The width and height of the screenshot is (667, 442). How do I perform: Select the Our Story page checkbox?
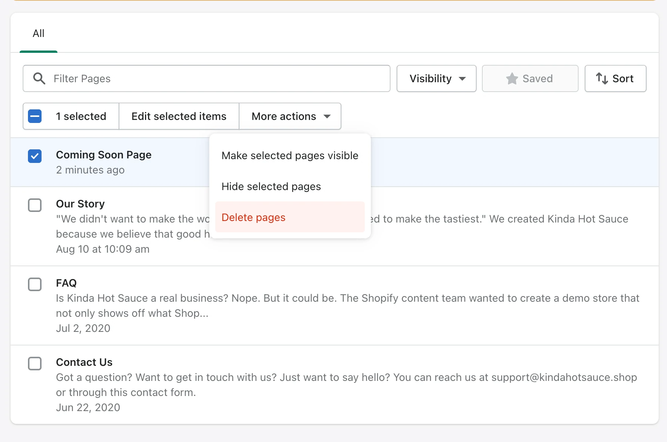tap(35, 205)
